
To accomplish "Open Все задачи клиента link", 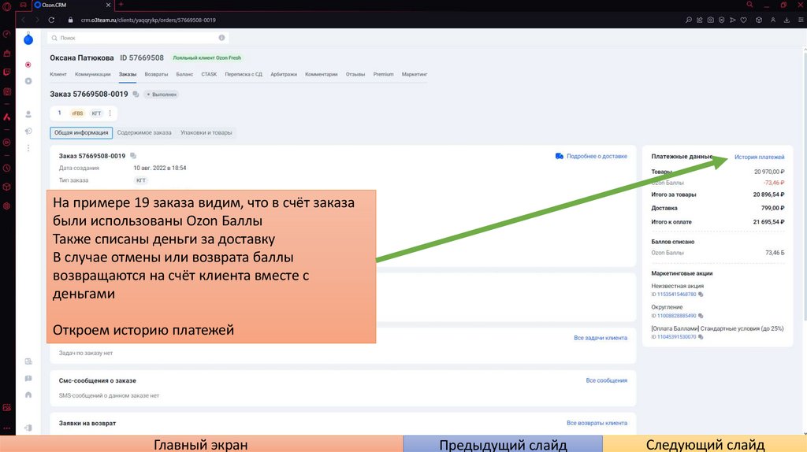I will click(601, 338).
